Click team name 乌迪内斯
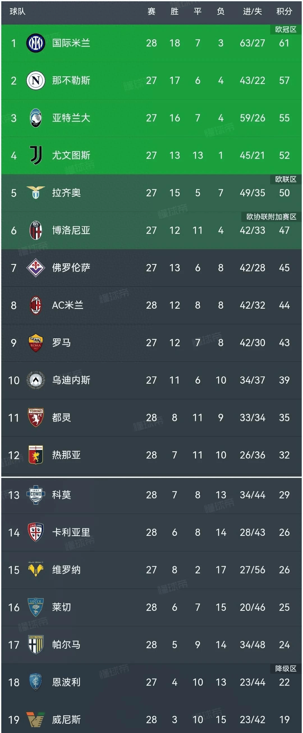The image size is (303, 733). tap(71, 380)
